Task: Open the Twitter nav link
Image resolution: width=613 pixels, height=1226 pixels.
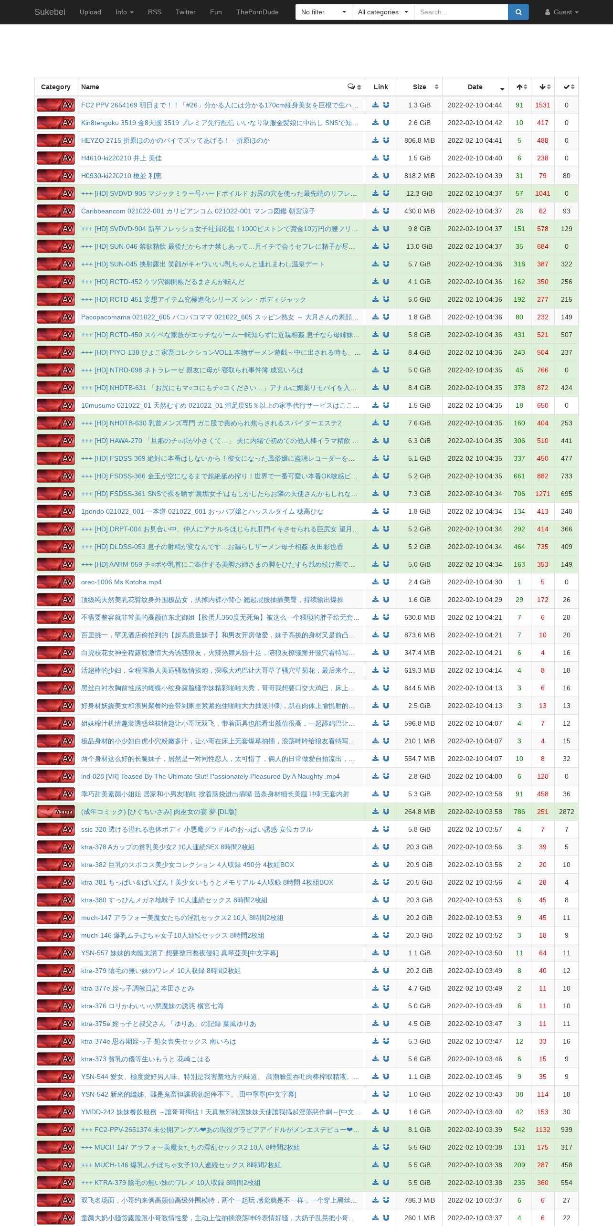Action: [186, 12]
